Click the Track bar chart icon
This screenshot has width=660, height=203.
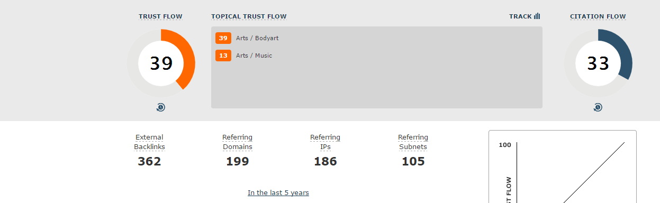(x=537, y=16)
